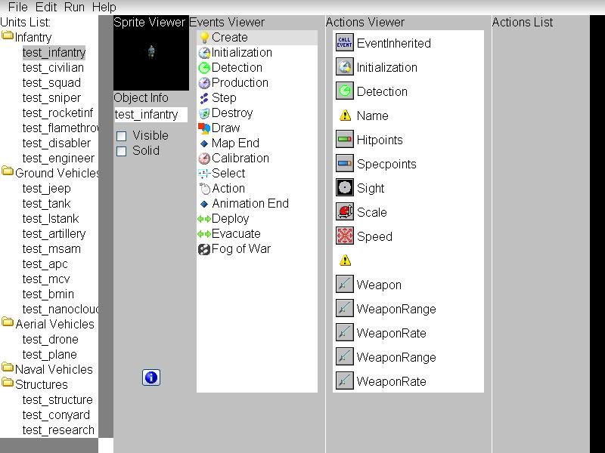The width and height of the screenshot is (605, 453).
Task: Click the Sight action icon
Action: (x=344, y=188)
